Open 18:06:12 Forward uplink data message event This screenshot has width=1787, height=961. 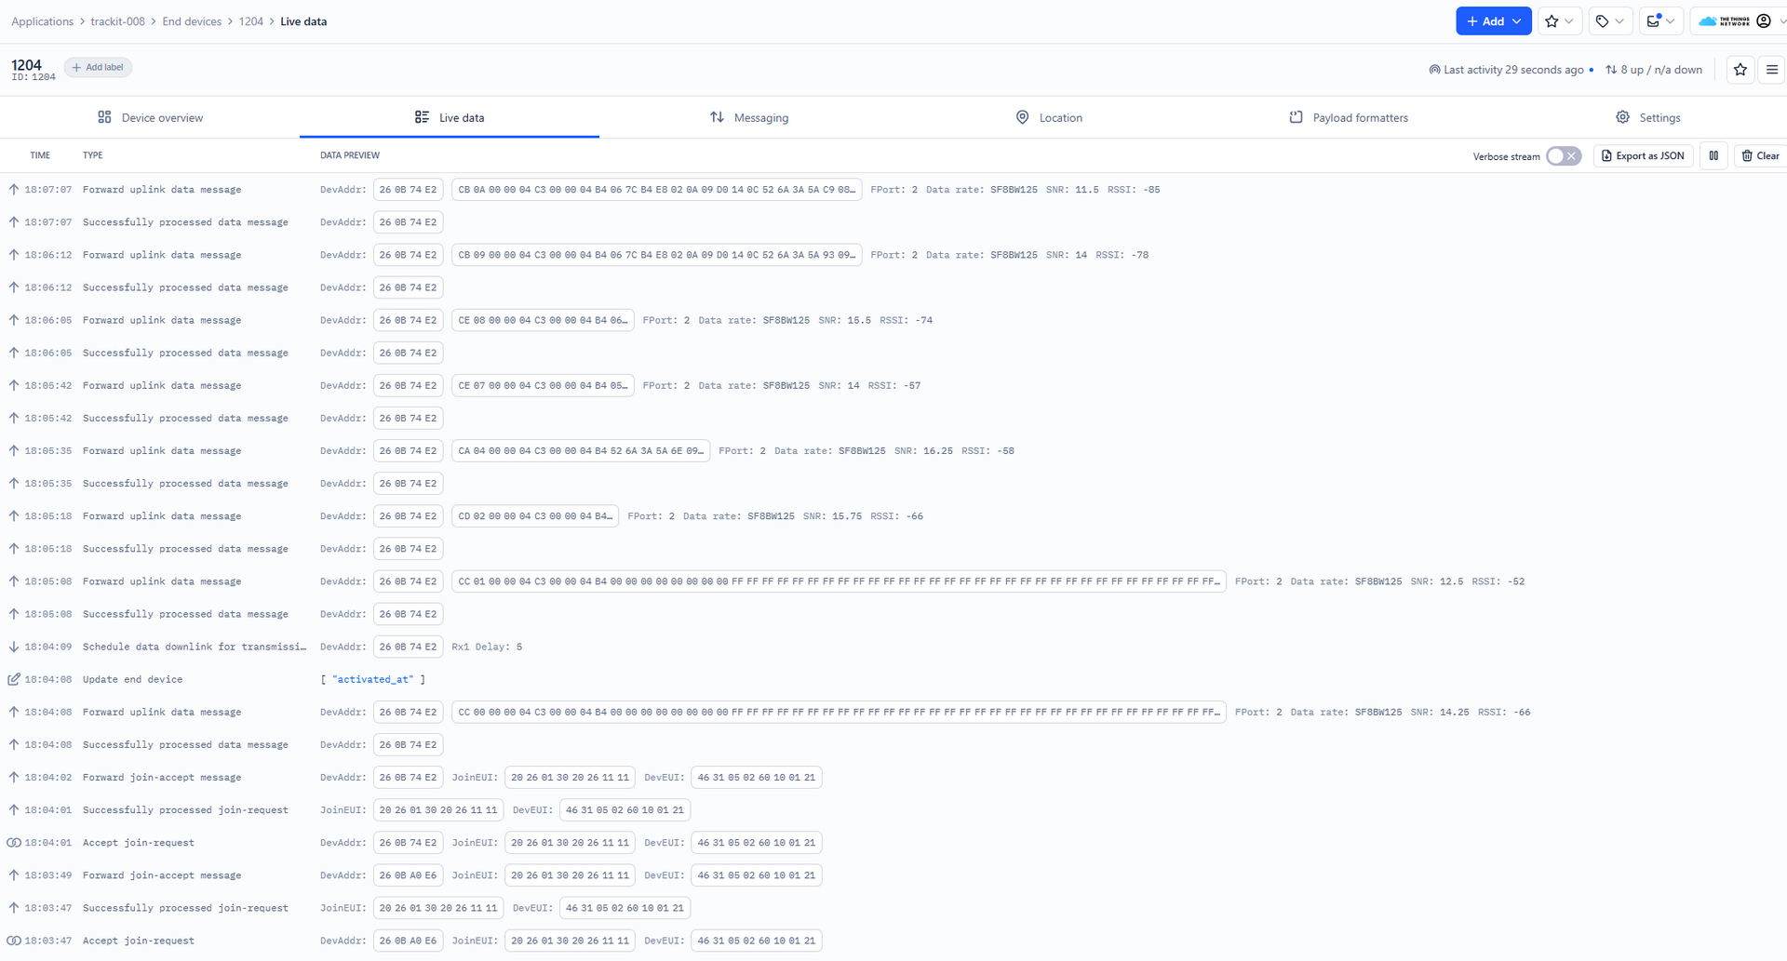coord(893,255)
